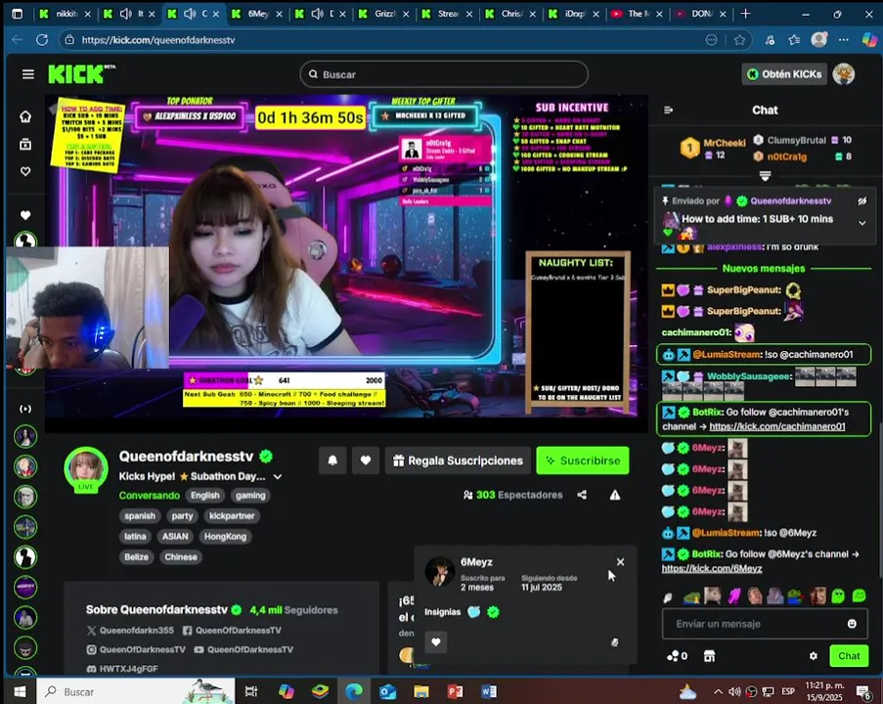Screen dimensions: 883x704
Task: Toggle notification bell for Queenofdarknesstv
Action: pyautogui.click(x=332, y=461)
